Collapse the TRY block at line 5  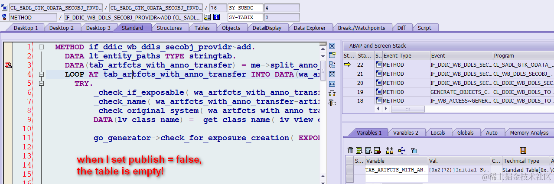pyautogui.click(x=41, y=83)
